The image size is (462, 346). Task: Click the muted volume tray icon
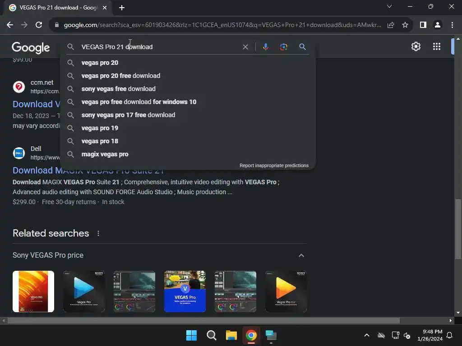(x=407, y=335)
